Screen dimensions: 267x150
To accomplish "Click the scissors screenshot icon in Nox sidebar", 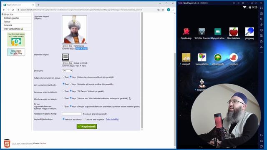I will (262, 47).
